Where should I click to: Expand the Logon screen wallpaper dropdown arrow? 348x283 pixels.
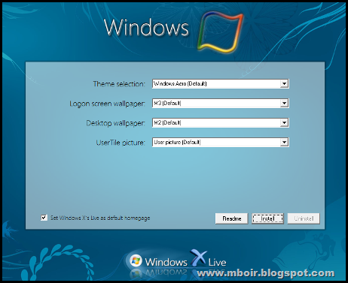click(284, 103)
